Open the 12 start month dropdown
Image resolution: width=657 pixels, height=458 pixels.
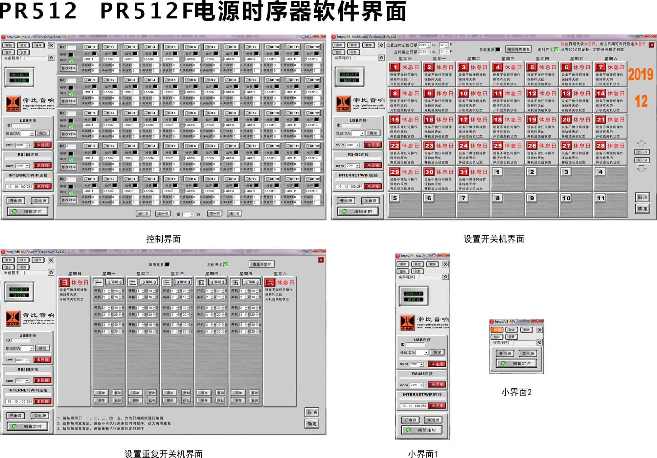[447, 45]
